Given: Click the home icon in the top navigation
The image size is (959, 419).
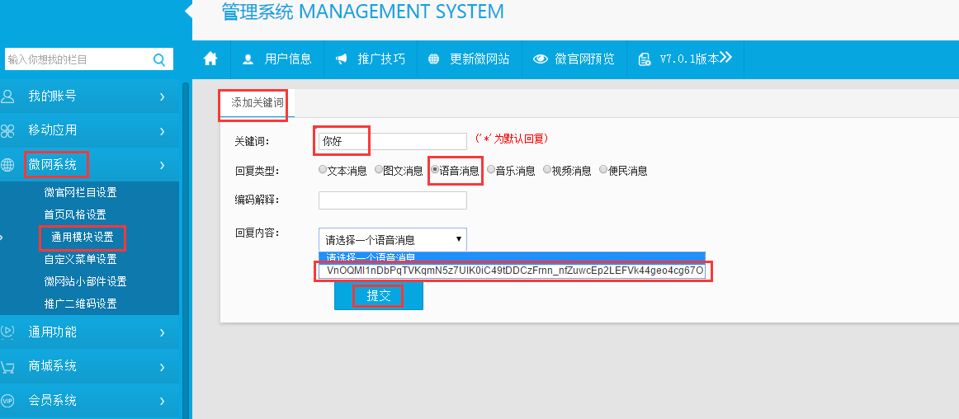Looking at the screenshot, I should [x=210, y=59].
